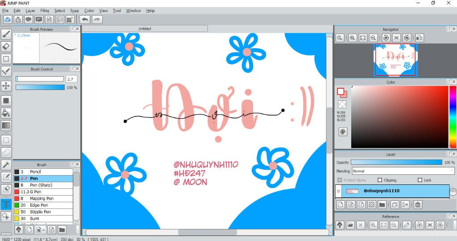Zoom out using Navigator magnifier minus
The height and width of the screenshot is (241, 457).
point(373,38)
